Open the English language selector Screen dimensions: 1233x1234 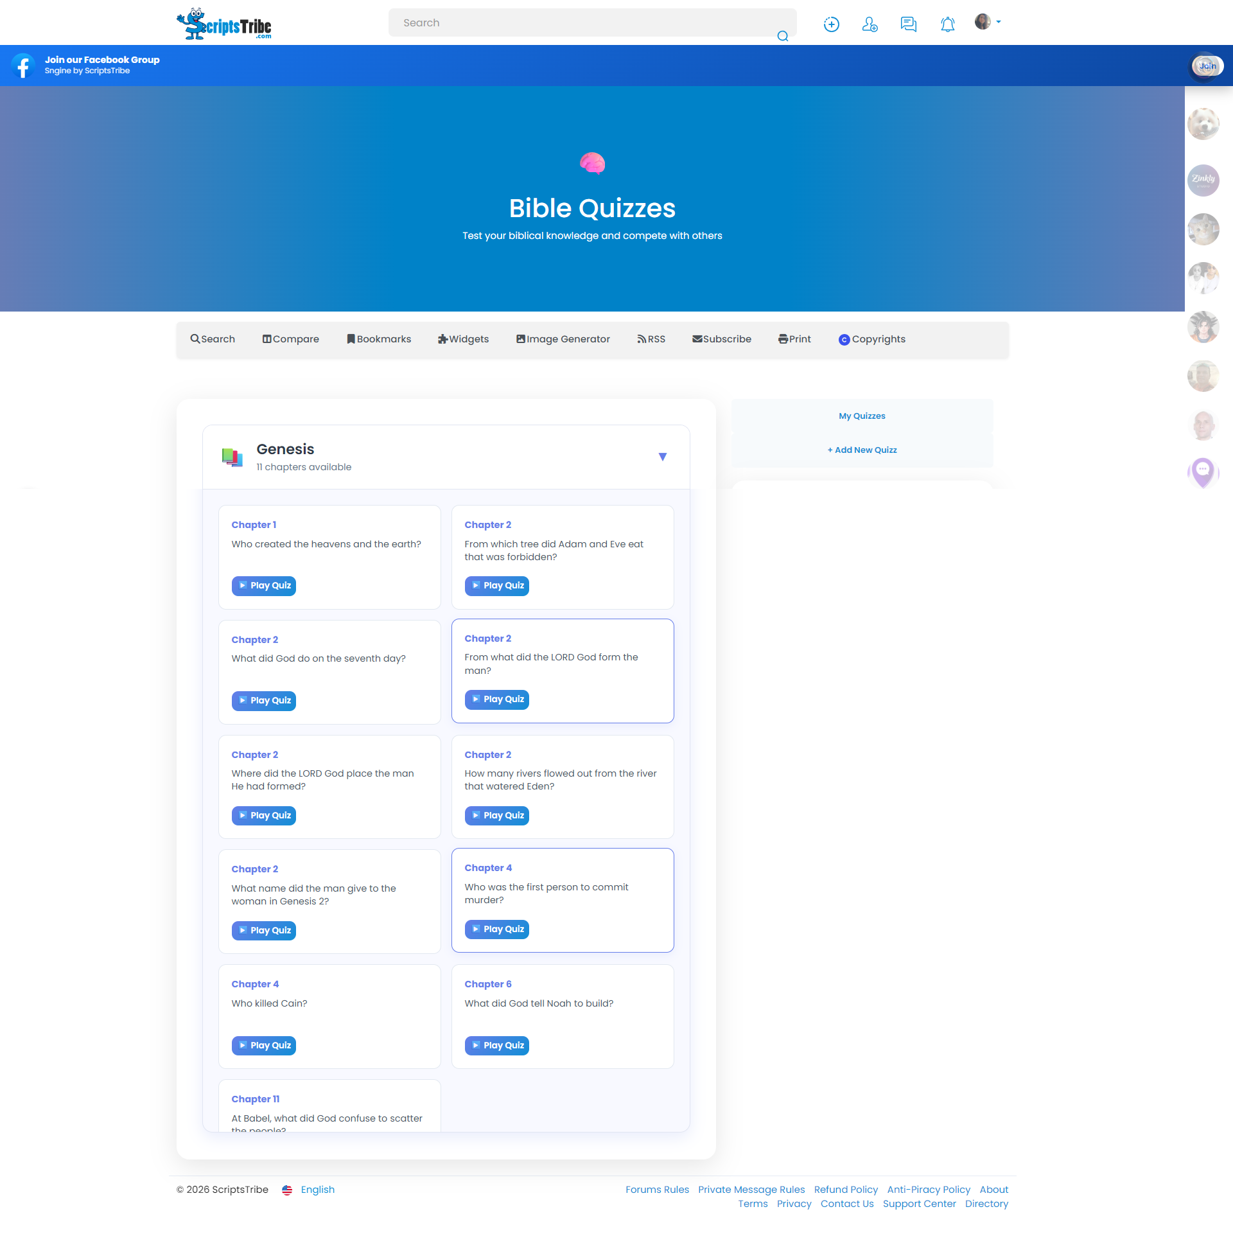[x=317, y=1189]
